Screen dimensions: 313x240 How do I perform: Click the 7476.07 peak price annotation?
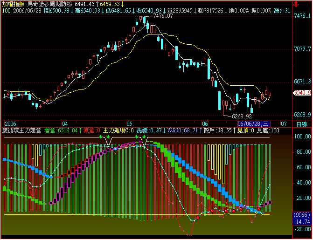pyautogui.click(x=163, y=16)
